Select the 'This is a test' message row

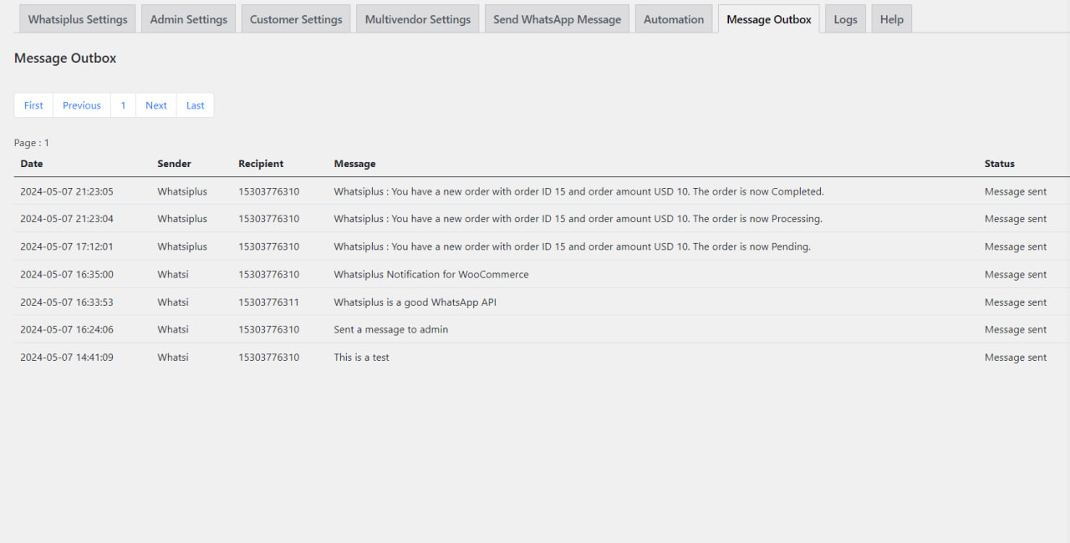click(361, 357)
